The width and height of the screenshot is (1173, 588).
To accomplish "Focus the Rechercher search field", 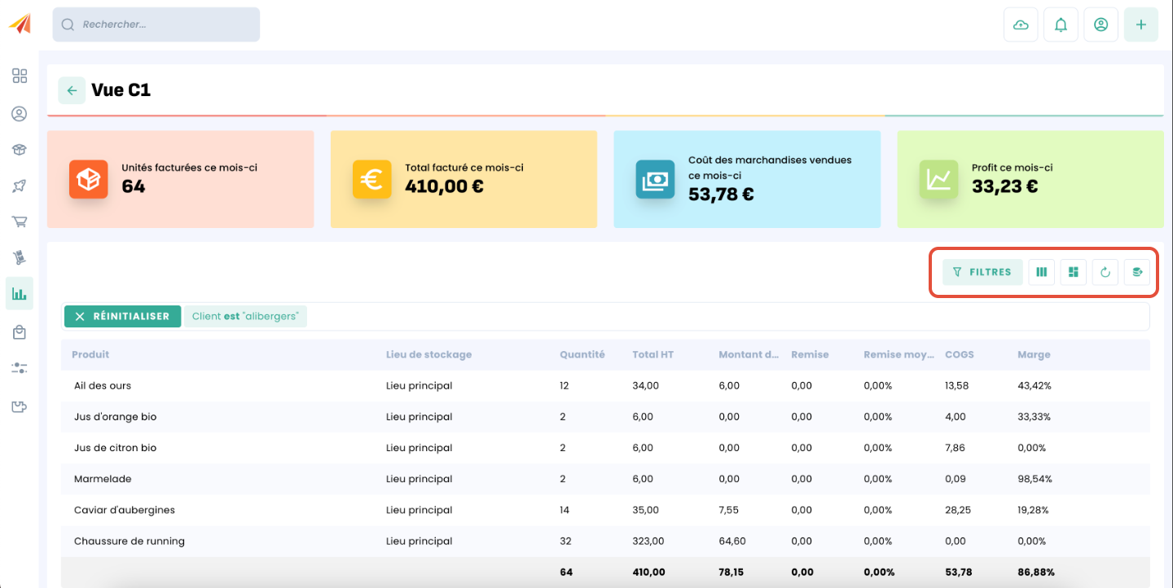I will click(x=156, y=24).
